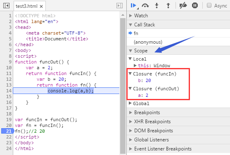Click the 'var b = 20;' code line

(x=52, y=79)
